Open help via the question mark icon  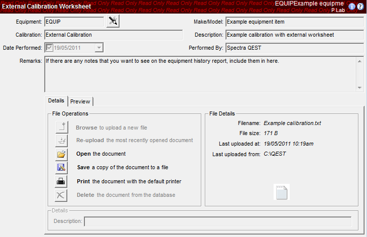[x=360, y=7]
